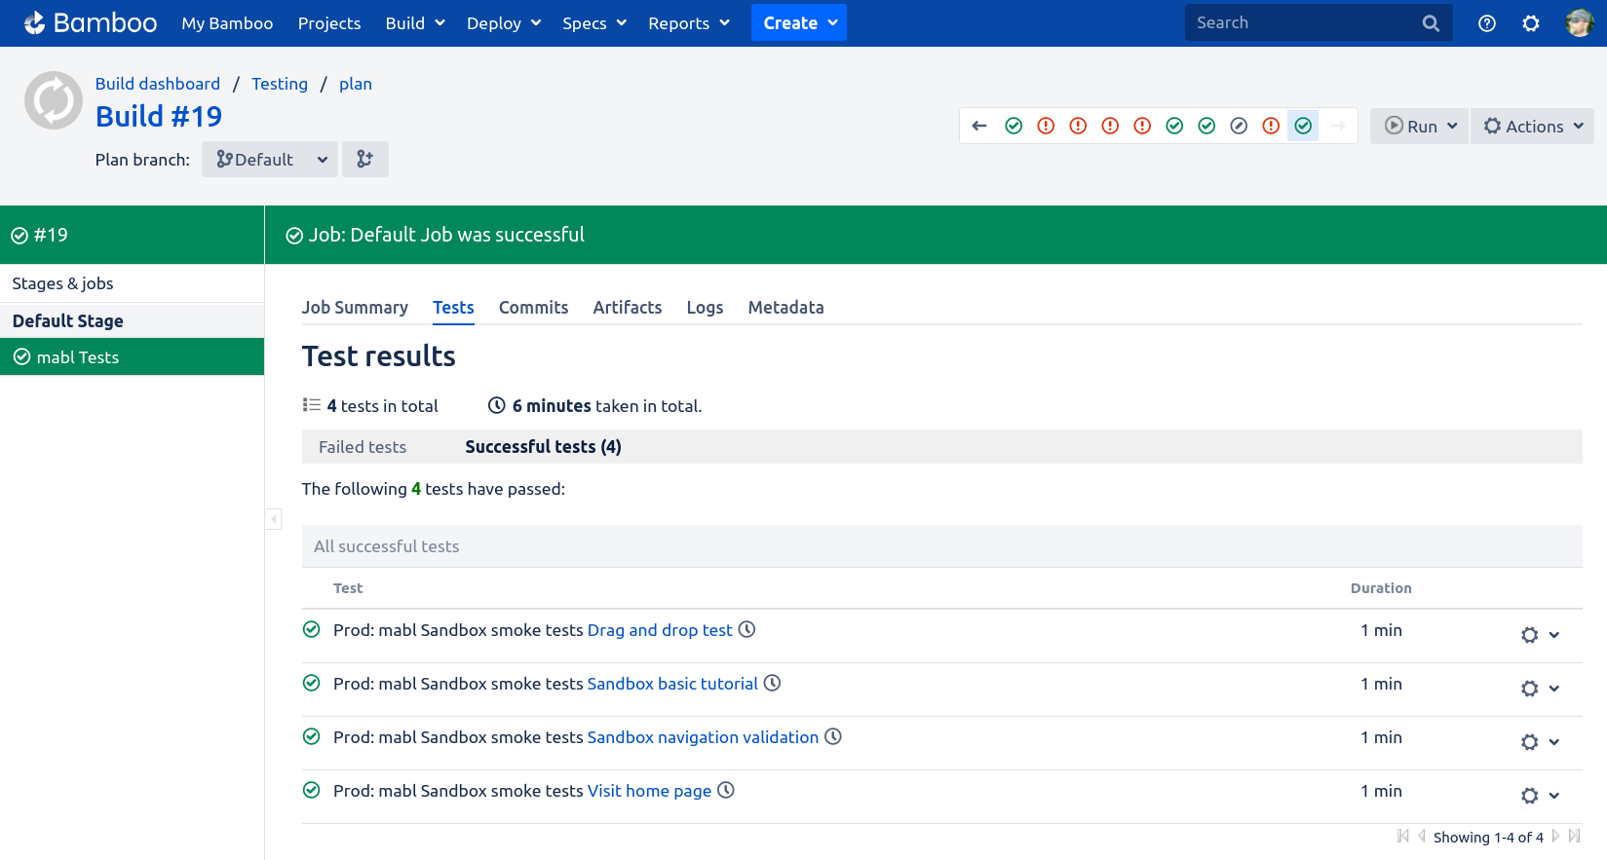Screen dimensions: 1607x860
Task: Click the create plan branch icon button
Action: point(364,159)
